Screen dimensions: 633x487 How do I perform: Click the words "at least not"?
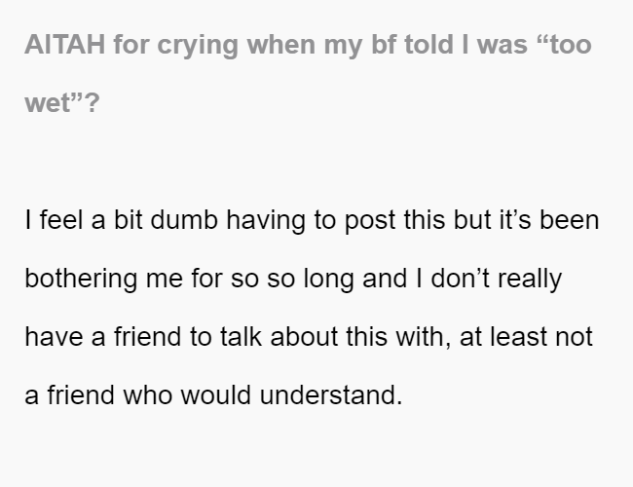[526, 337]
